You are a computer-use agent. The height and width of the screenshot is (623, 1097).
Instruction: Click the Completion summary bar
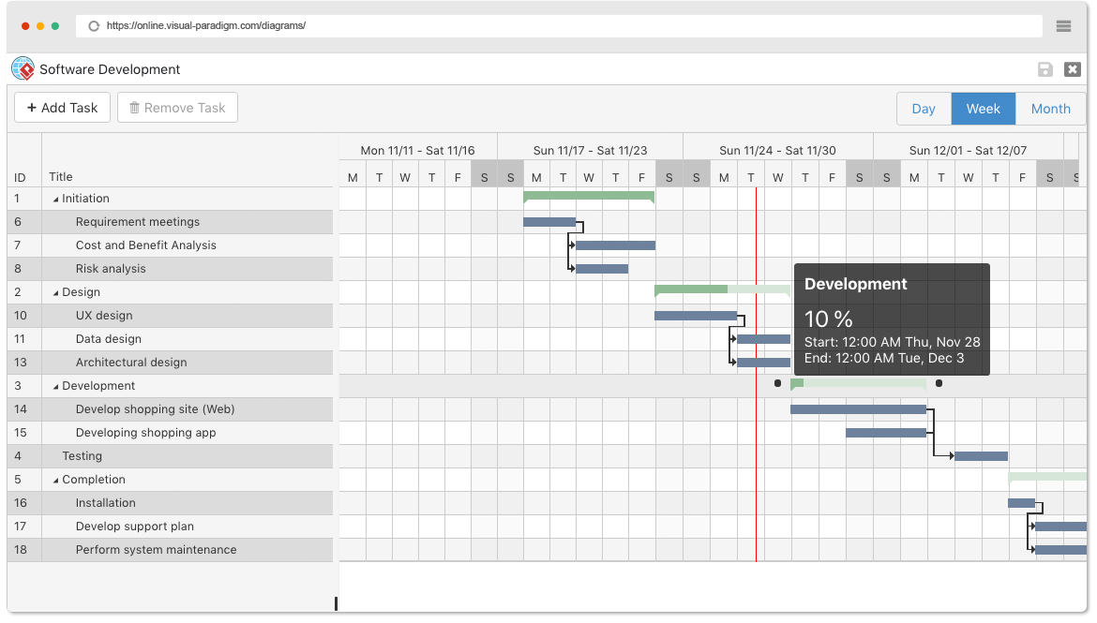click(x=1047, y=477)
